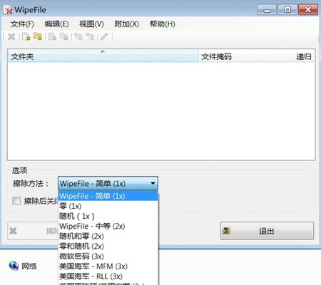
Task: Minimize the WipeFile window
Action: (267, 10)
